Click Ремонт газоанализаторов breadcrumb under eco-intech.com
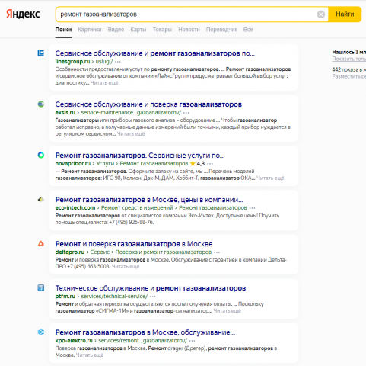Screen dimensions: 366x366 click(213, 208)
